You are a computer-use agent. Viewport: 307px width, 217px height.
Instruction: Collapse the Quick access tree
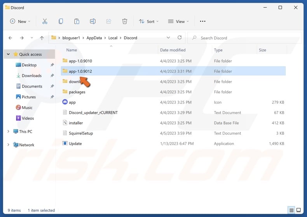click(8, 54)
